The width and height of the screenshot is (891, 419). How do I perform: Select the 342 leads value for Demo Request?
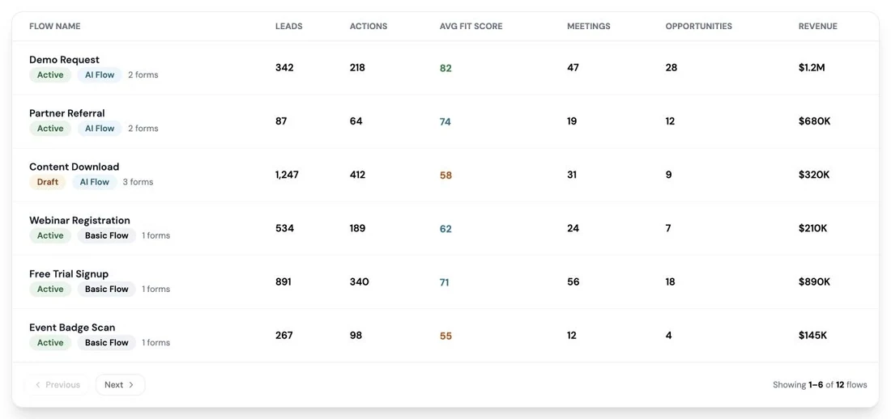[x=284, y=68]
